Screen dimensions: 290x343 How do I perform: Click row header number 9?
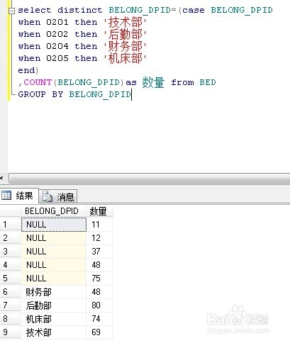[11, 332]
